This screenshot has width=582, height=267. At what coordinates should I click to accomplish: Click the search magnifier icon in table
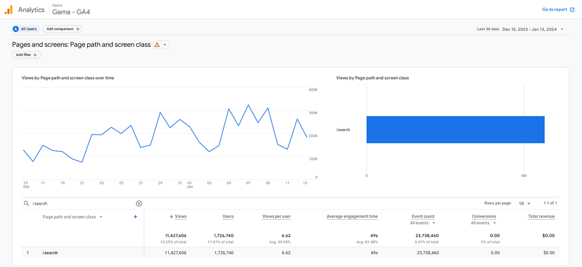tap(26, 203)
